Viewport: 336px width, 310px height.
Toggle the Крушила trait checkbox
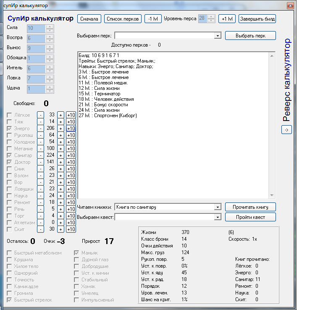pyautogui.click(x=9, y=260)
